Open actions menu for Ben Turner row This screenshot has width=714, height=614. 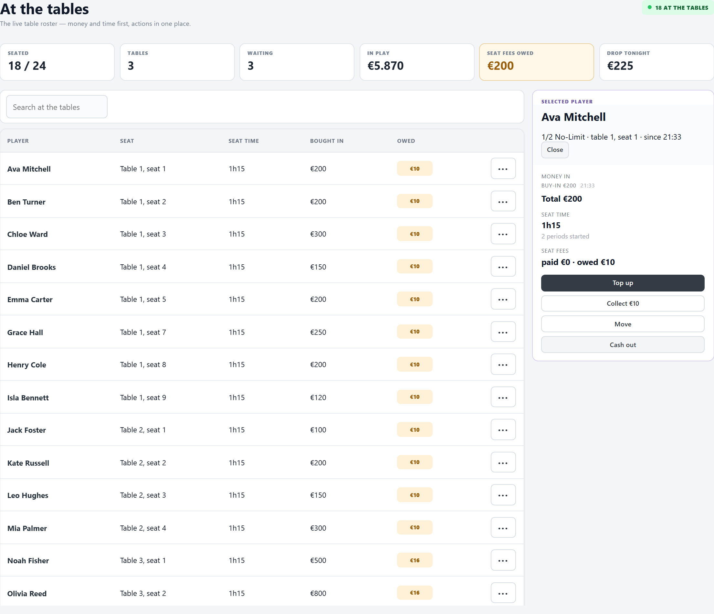click(x=503, y=201)
